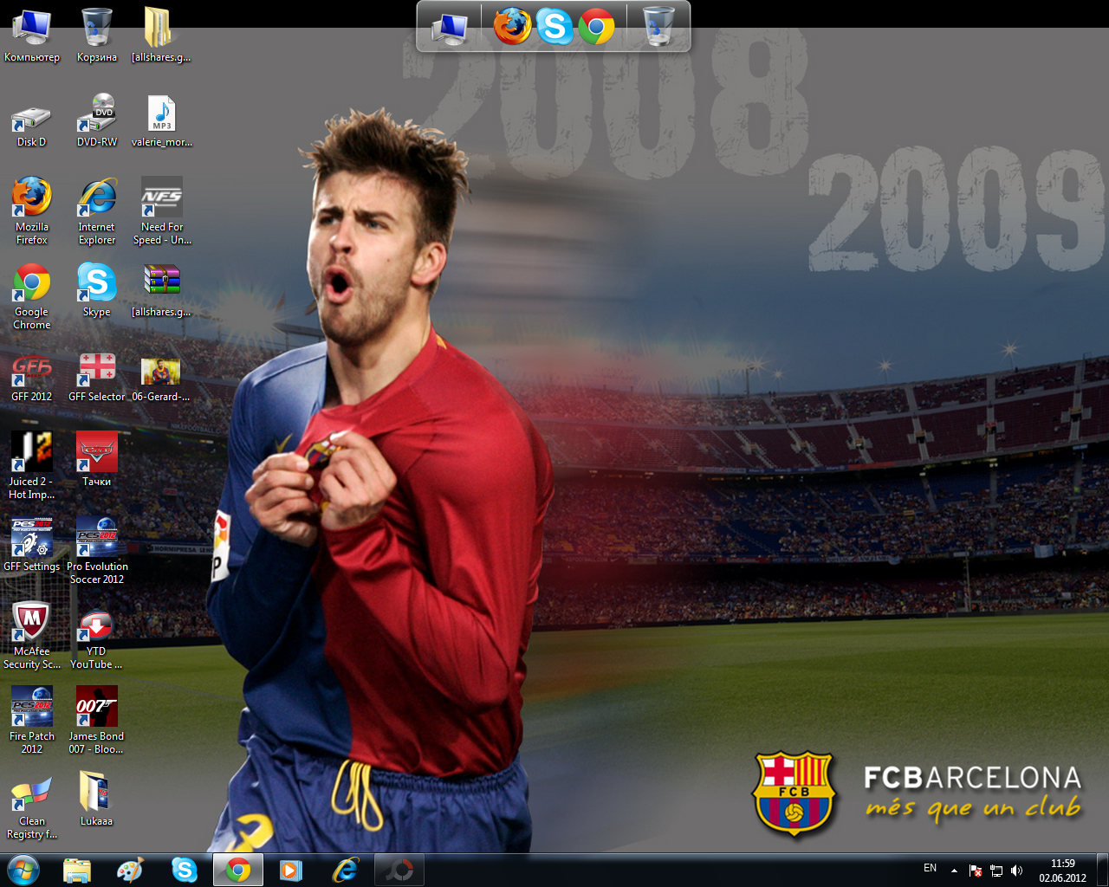1109x887 pixels.
Task: Switch to the Chrome taskbar button
Action: pyautogui.click(x=238, y=870)
